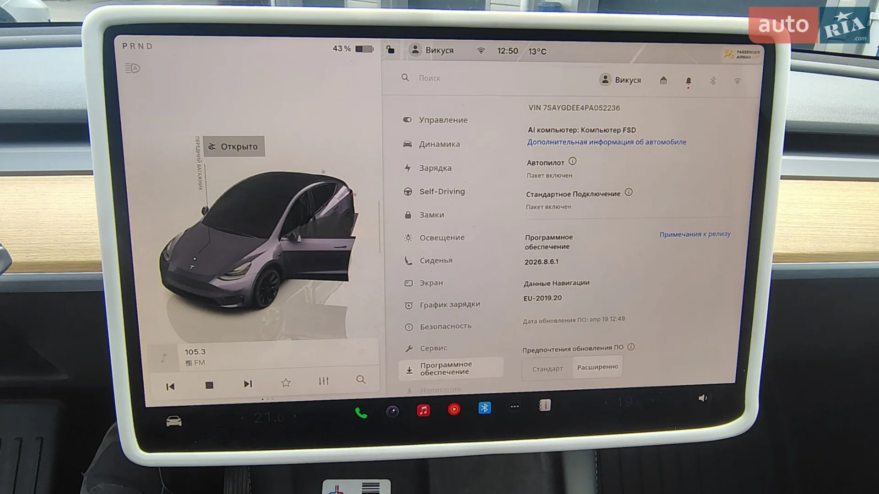
Task: Select Программное обеспечение menu item
Action: click(451, 368)
